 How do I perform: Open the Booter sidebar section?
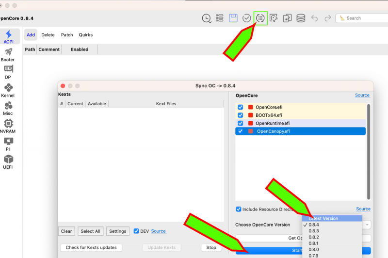pyautogui.click(x=8, y=55)
